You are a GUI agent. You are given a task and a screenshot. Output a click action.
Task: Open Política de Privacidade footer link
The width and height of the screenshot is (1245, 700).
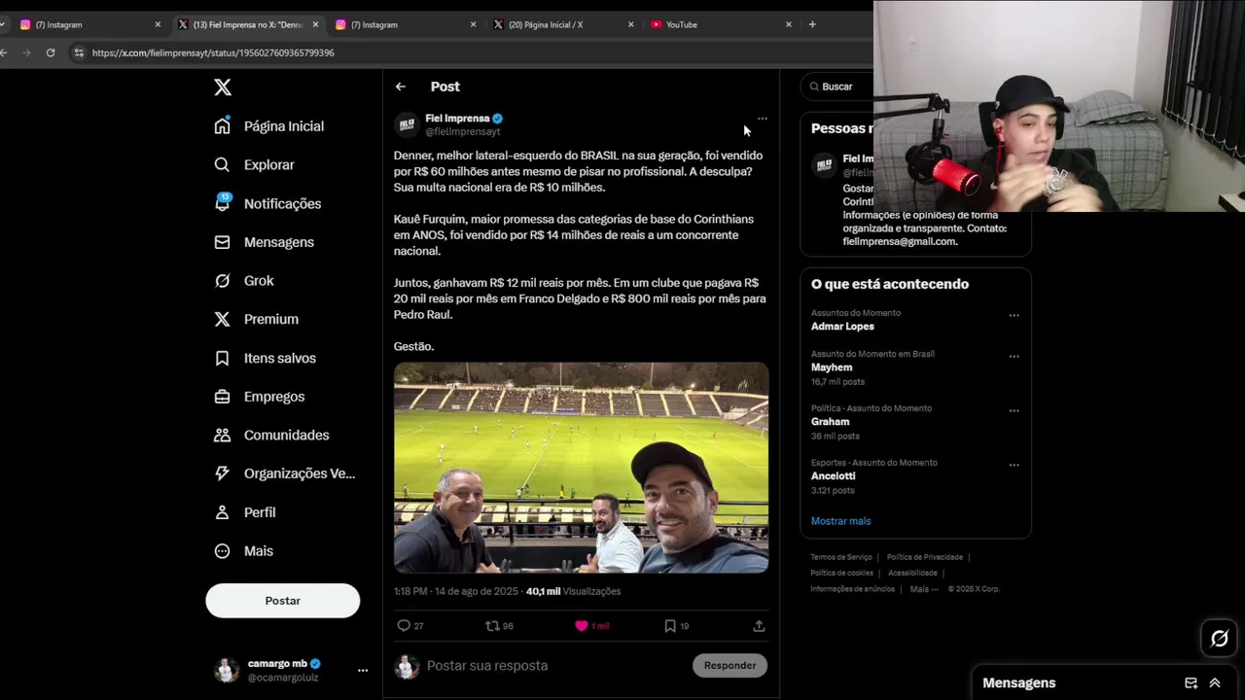pyautogui.click(x=925, y=557)
